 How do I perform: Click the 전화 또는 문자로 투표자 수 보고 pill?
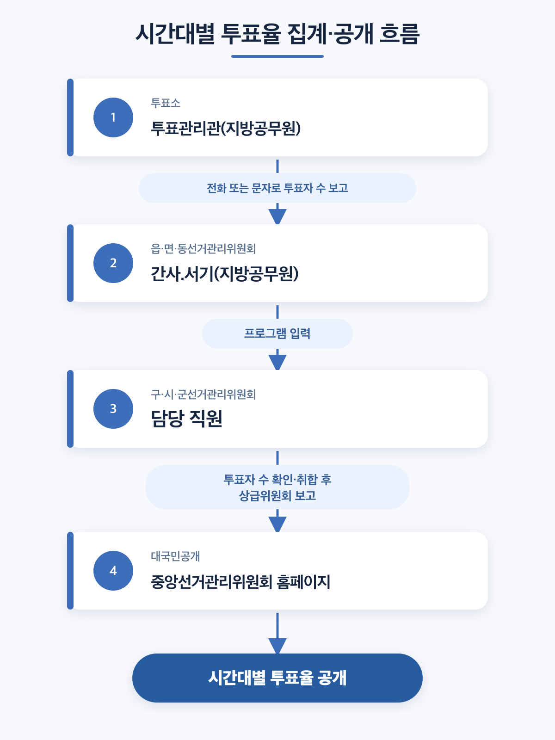point(277,188)
